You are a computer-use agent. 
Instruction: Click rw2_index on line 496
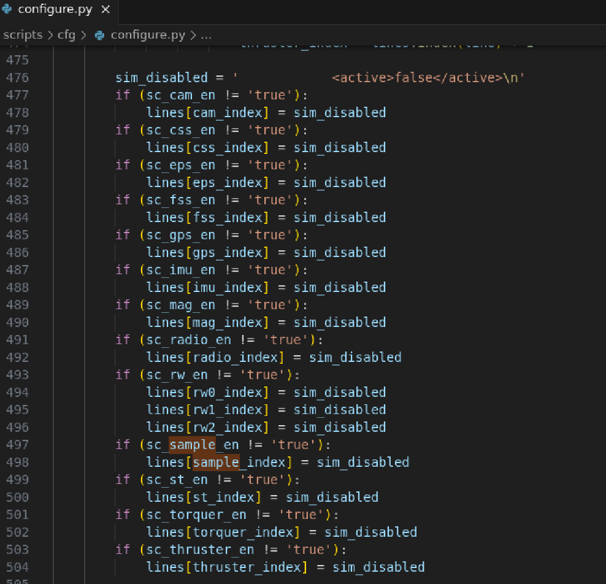click(x=227, y=428)
